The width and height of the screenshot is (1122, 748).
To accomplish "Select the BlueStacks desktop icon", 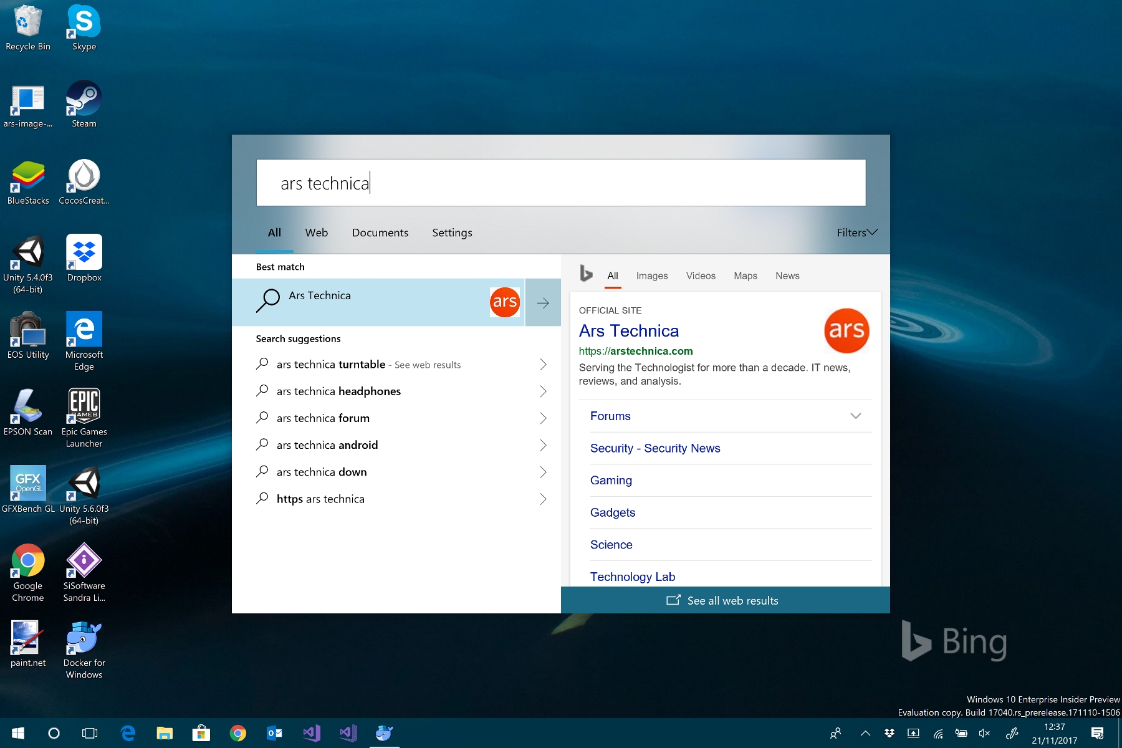I will click(x=27, y=183).
